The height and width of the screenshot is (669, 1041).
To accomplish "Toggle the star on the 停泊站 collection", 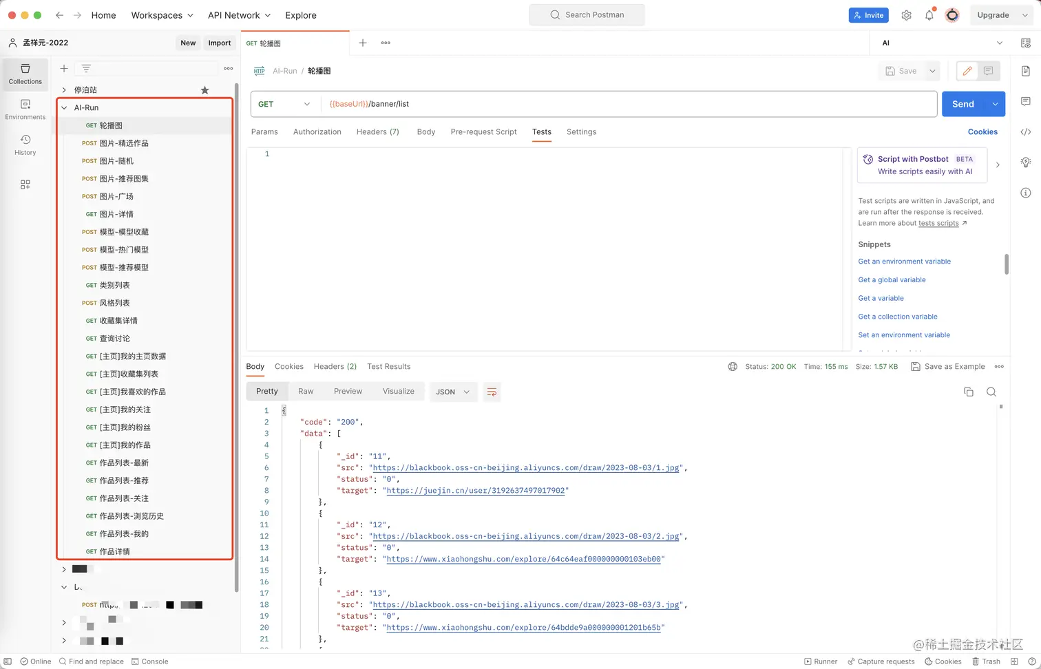I will coord(204,90).
